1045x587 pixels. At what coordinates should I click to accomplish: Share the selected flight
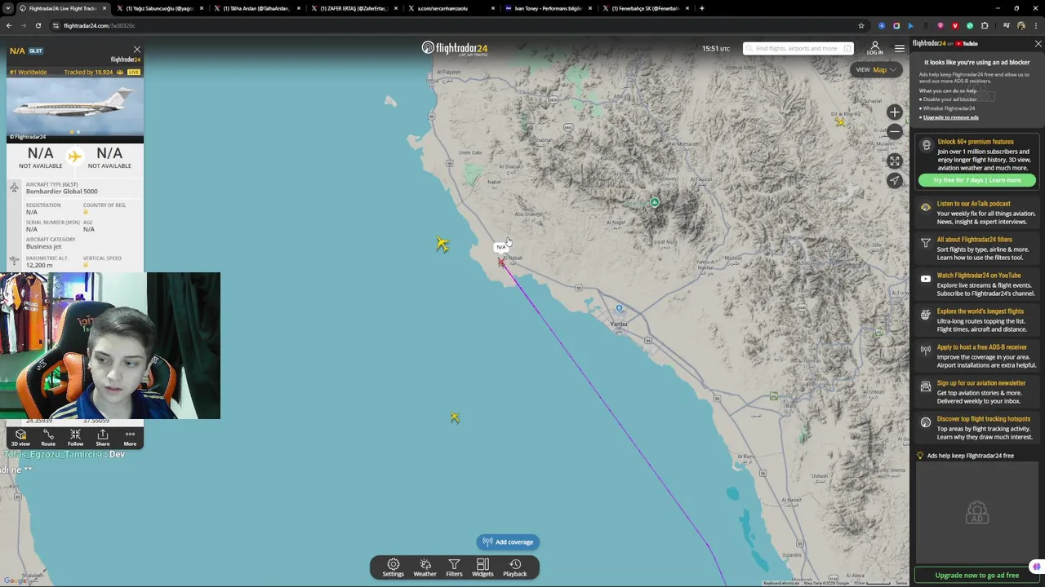point(102,438)
